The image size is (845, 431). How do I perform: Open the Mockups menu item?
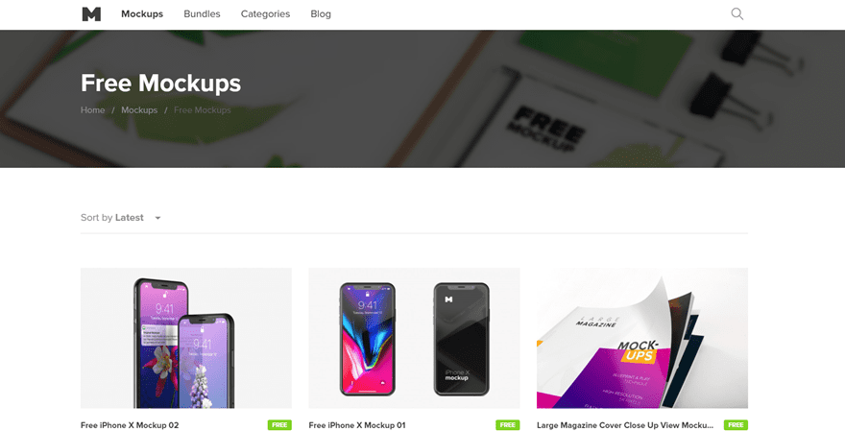tap(142, 14)
